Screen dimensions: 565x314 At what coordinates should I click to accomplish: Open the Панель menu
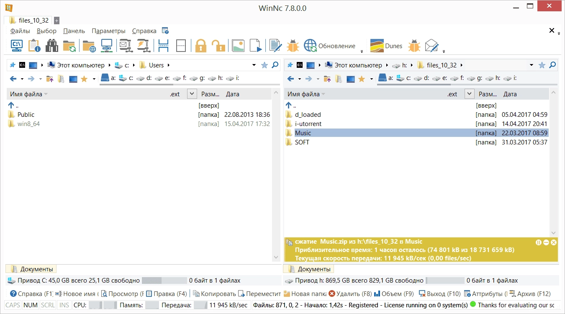tap(74, 31)
